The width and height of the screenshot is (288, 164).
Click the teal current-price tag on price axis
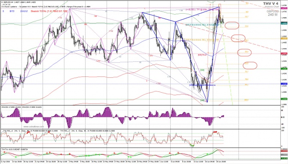(x=284, y=23)
